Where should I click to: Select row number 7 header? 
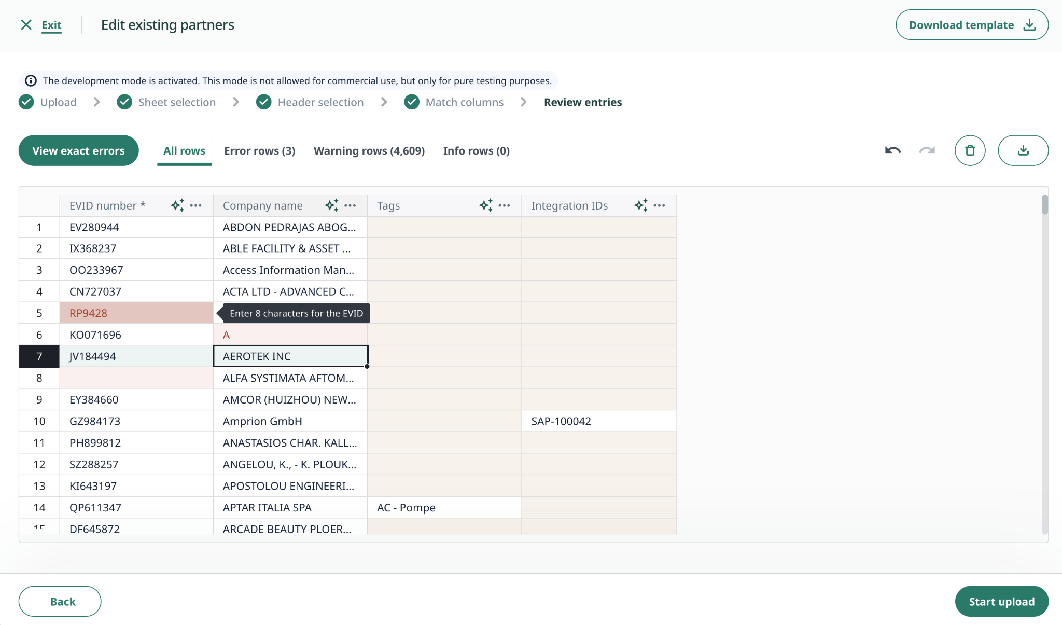pyautogui.click(x=39, y=356)
